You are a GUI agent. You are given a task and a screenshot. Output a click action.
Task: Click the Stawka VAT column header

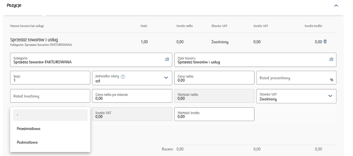point(219,26)
